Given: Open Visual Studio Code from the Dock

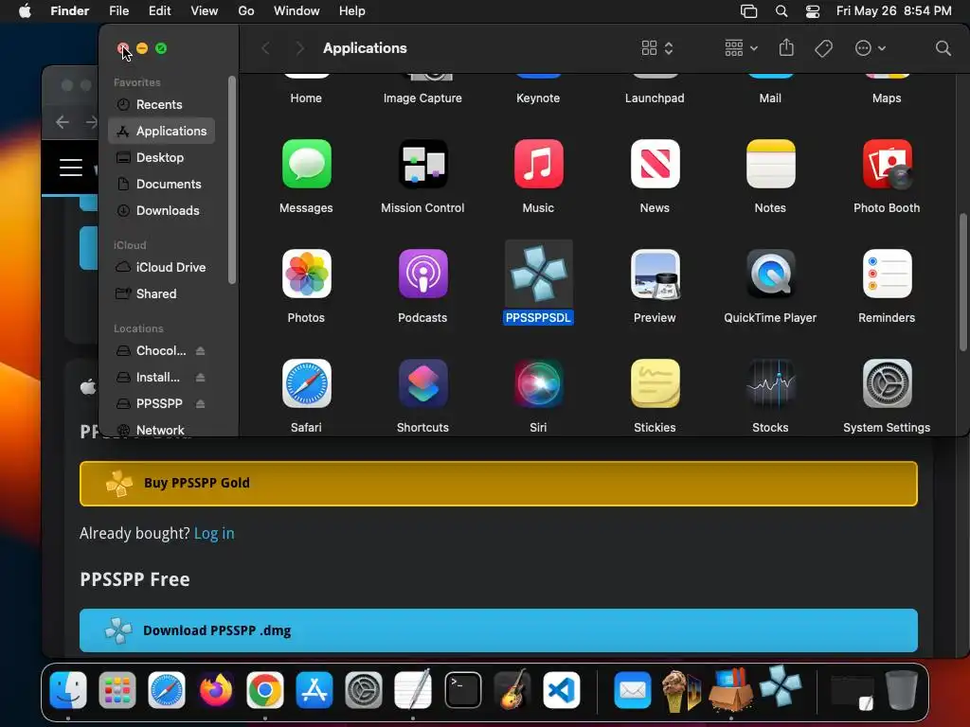Looking at the screenshot, I should click(561, 690).
